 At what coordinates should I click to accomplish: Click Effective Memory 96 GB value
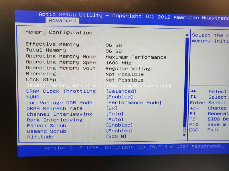(114, 45)
